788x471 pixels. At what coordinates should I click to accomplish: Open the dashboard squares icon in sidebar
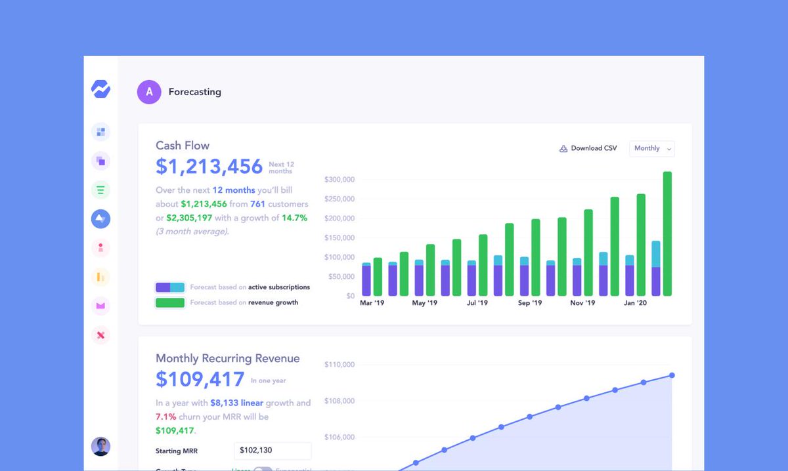click(x=100, y=132)
